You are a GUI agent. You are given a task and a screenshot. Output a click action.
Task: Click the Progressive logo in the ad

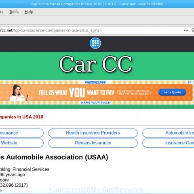coord(95,82)
